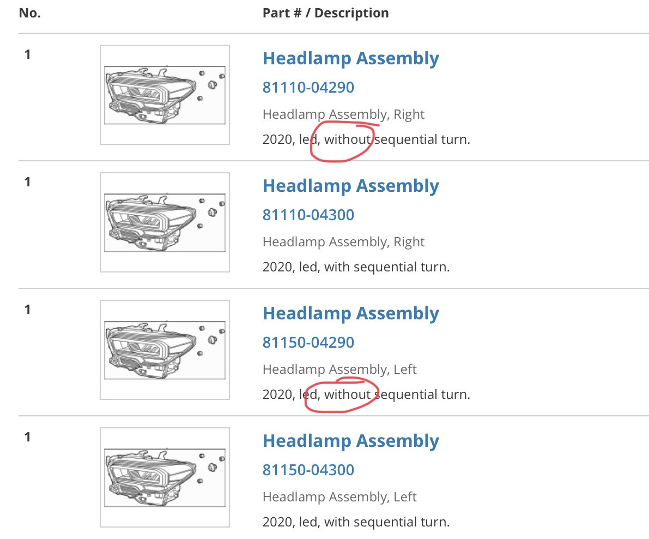View diagram thumbnail for 81150-04300
This screenshot has width=649, height=539.
tap(165, 477)
